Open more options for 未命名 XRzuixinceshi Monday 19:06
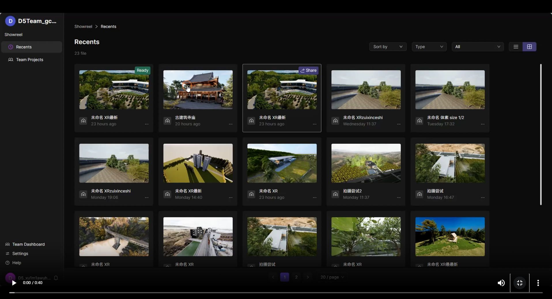This screenshot has width=552, height=299. coord(146,198)
